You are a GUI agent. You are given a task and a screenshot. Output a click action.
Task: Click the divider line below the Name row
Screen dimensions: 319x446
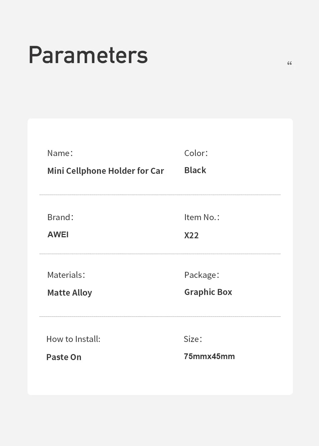160,195
